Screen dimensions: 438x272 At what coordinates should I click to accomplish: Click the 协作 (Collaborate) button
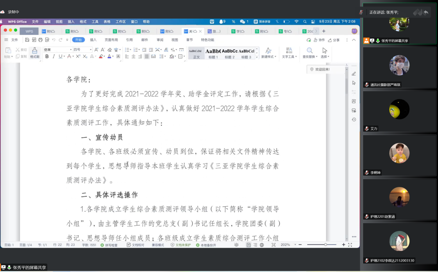[319, 40]
